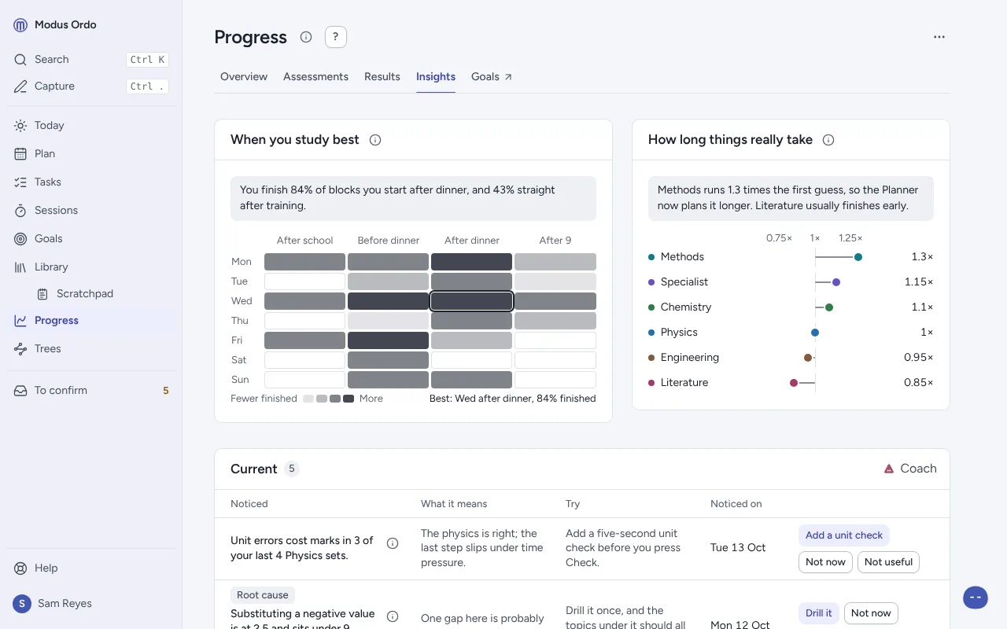
Task: Open the Goals external link tab
Action: pyautogui.click(x=492, y=77)
